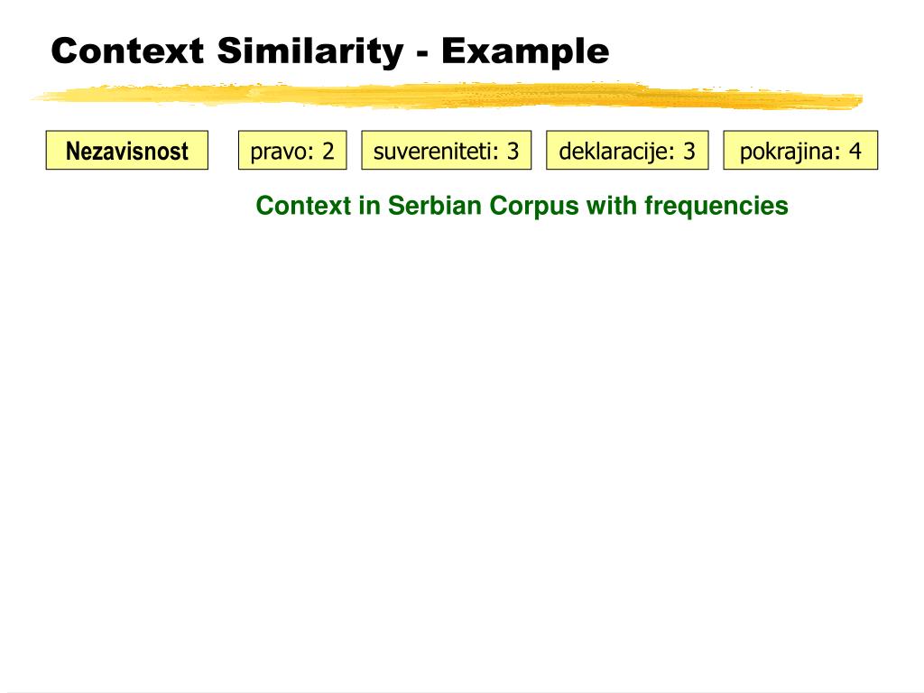Screen dimensions: 924x693
Task: Select the 'deklaracije: 3' box
Action: [x=627, y=151]
